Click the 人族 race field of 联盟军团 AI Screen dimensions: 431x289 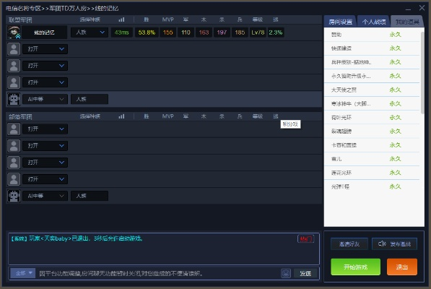point(90,99)
